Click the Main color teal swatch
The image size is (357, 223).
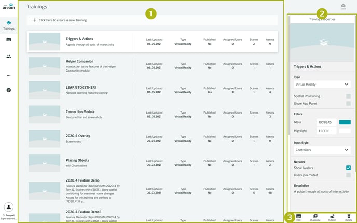click(345, 122)
